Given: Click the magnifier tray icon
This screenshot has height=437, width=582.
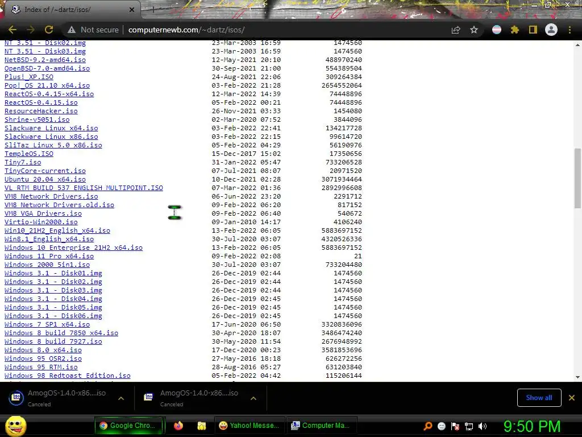Looking at the screenshot, I should (427, 426).
